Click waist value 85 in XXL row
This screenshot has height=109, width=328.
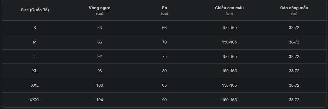164,85
